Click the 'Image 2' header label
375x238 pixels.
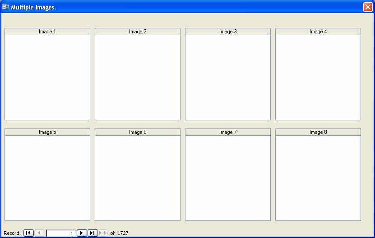click(138, 32)
